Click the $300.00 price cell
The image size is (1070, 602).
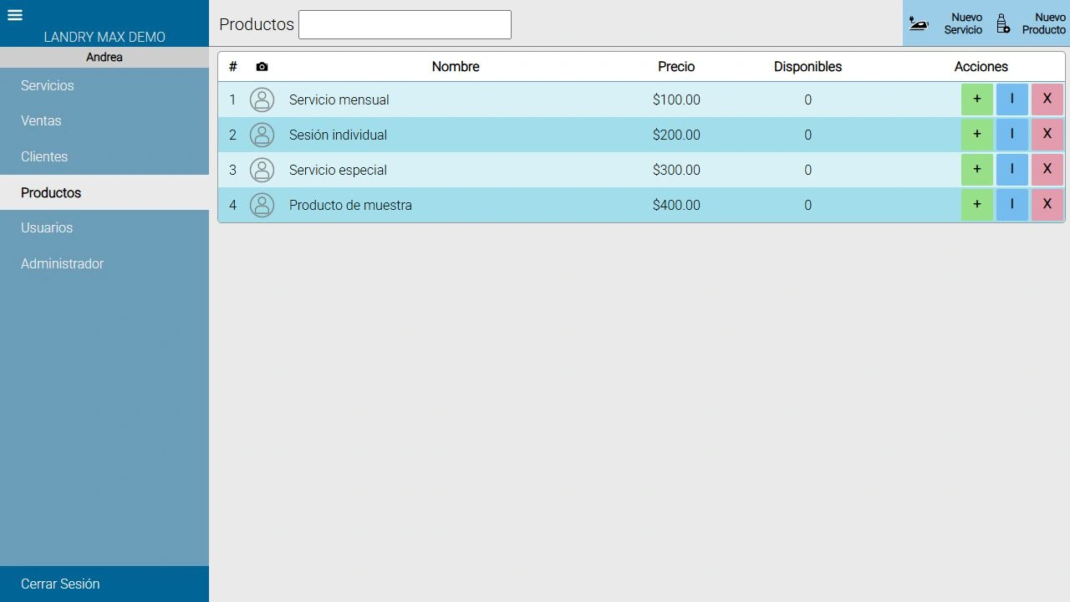click(x=676, y=170)
